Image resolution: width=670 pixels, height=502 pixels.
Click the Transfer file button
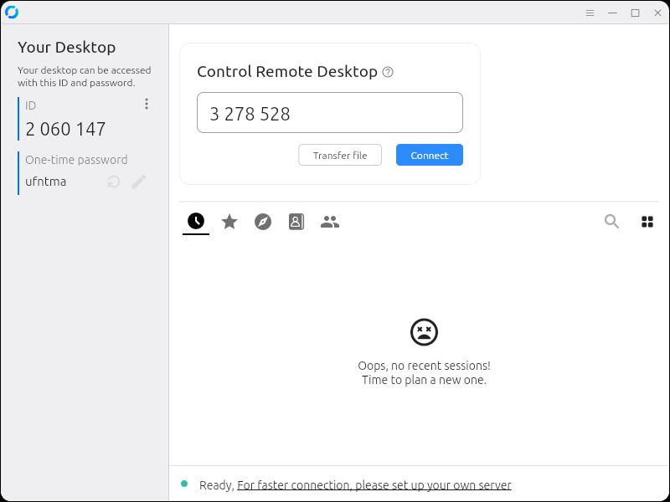point(340,155)
